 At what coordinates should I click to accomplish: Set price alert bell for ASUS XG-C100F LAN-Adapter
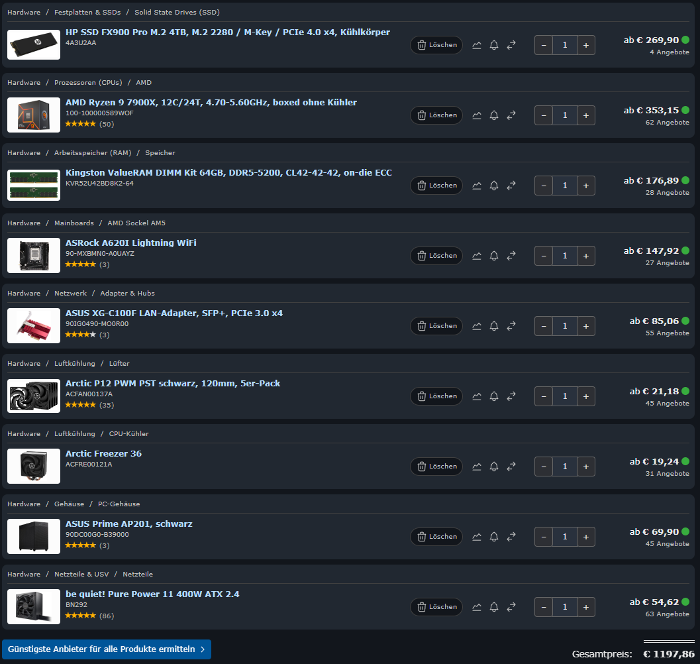494,326
